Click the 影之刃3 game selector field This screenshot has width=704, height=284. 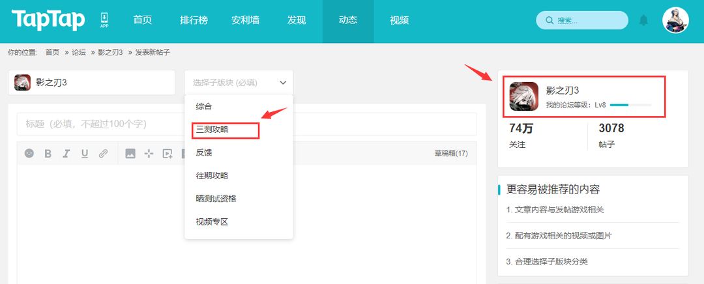tap(92, 83)
